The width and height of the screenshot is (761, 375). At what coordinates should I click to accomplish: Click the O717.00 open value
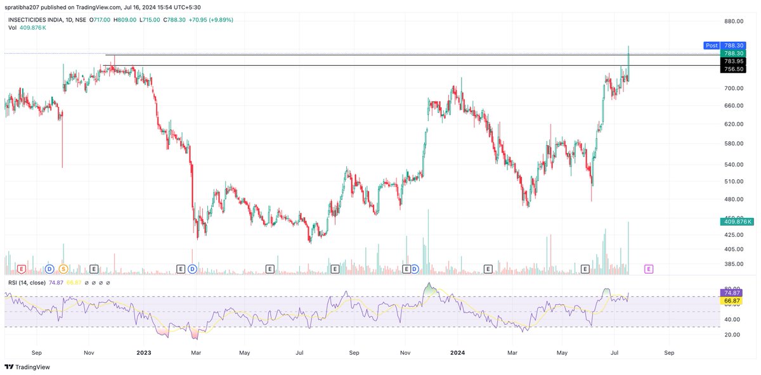click(x=101, y=20)
